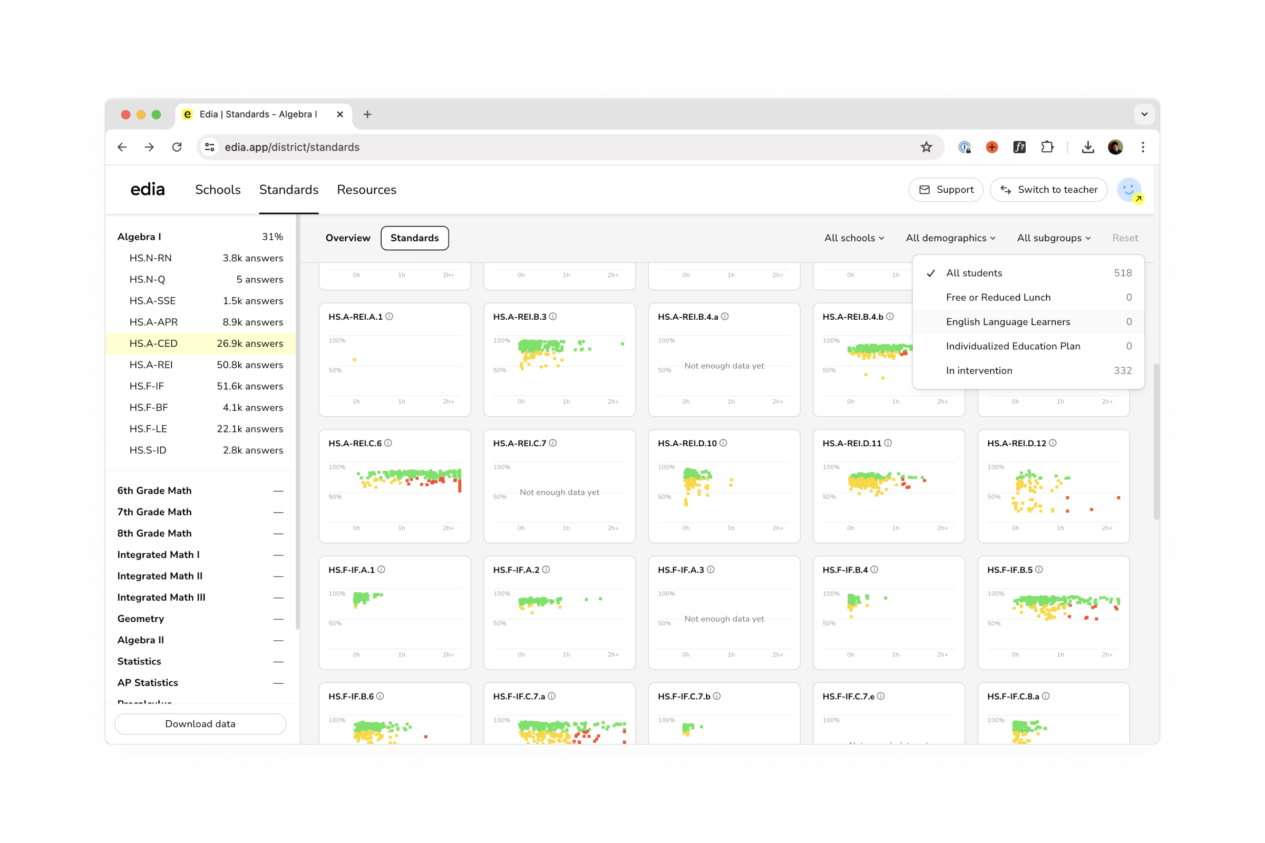Open browser extensions puzzle icon
The image size is (1265, 843).
click(1047, 147)
